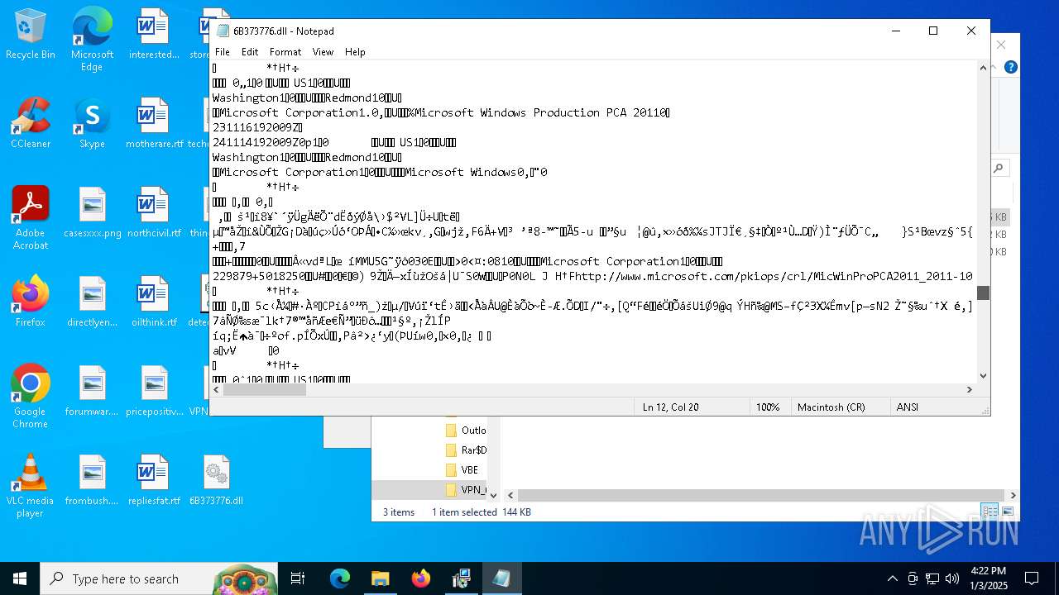Open Firefox from the taskbar
Viewport: 1059px width, 595px height.
tap(420, 578)
